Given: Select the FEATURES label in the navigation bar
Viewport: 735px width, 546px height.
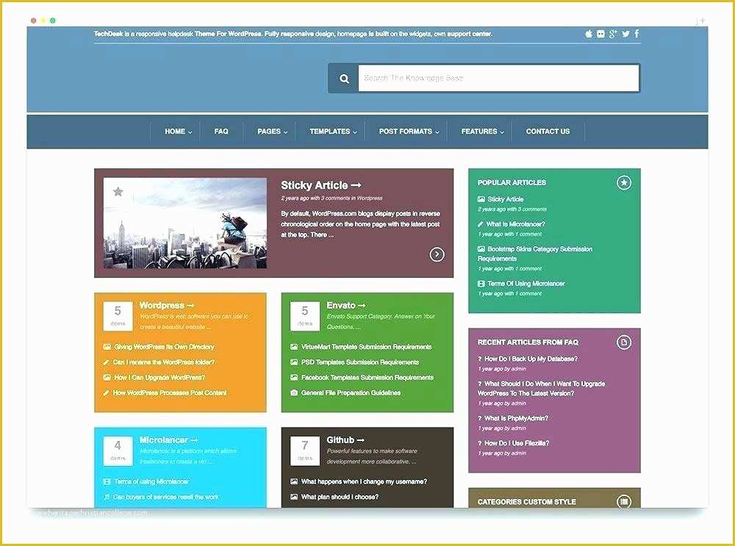Looking at the screenshot, I should click(479, 132).
